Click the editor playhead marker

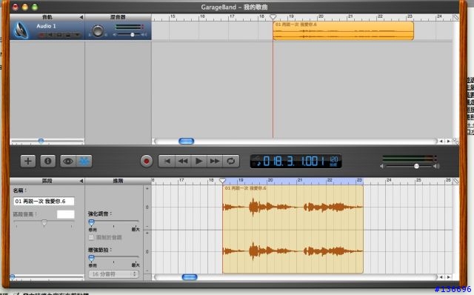coord(222,181)
